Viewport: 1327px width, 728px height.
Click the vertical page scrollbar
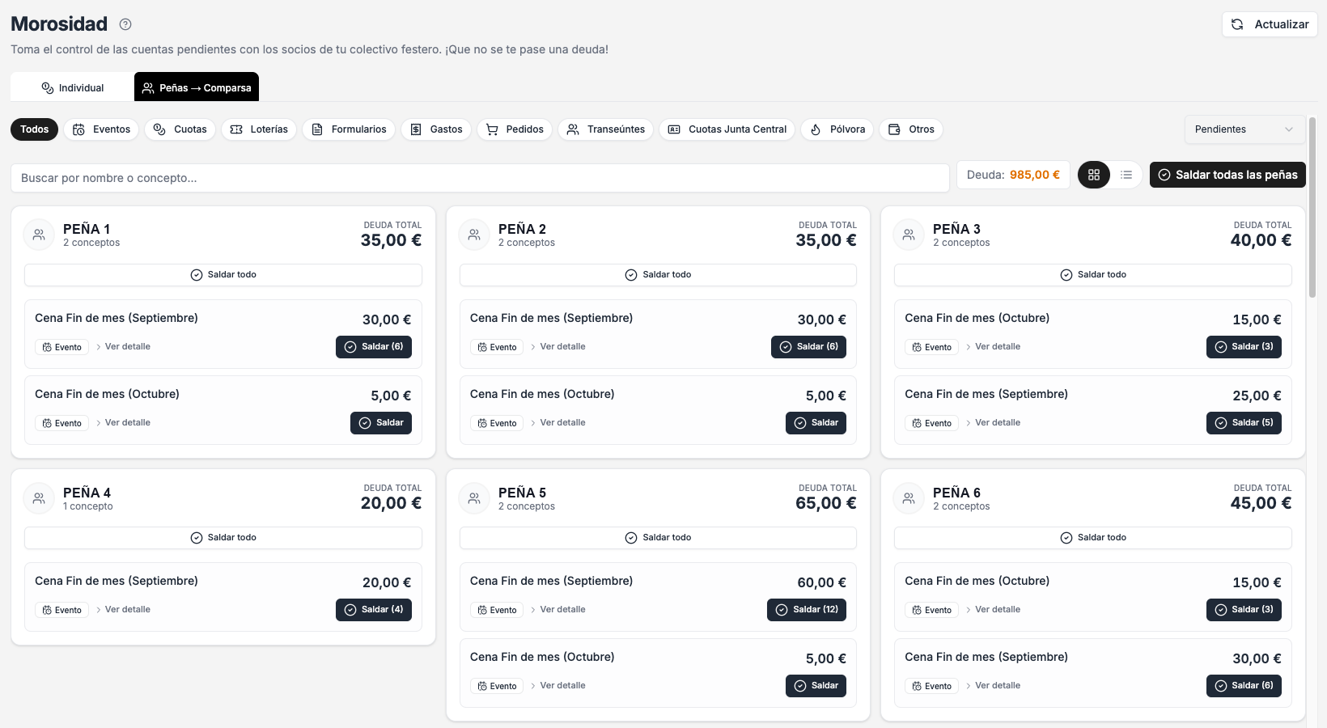point(1312,208)
